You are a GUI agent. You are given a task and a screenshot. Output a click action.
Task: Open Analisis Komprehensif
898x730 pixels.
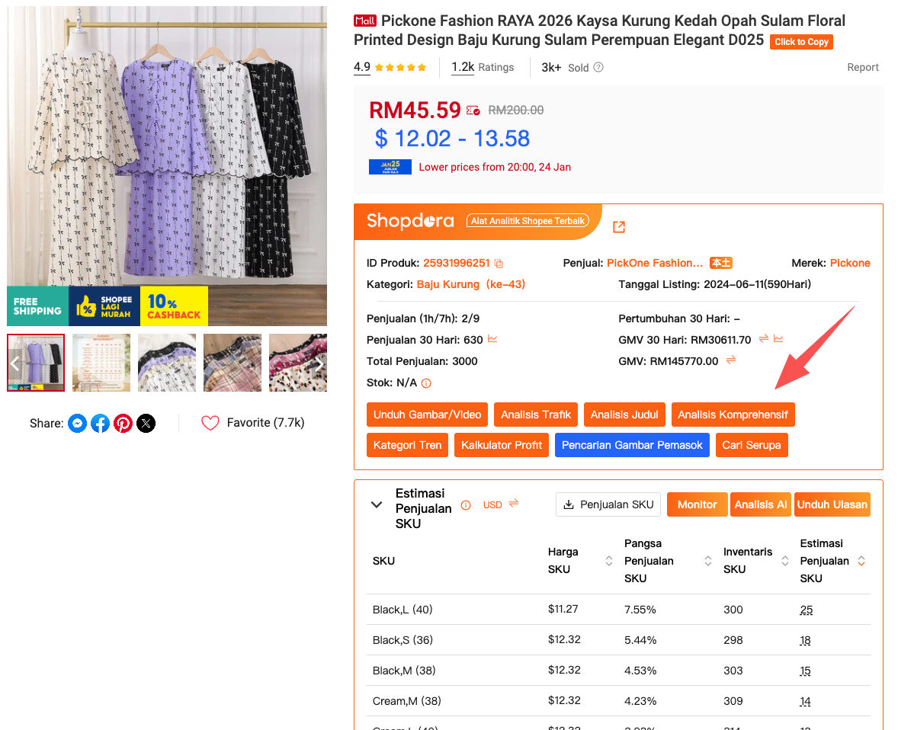click(x=733, y=415)
